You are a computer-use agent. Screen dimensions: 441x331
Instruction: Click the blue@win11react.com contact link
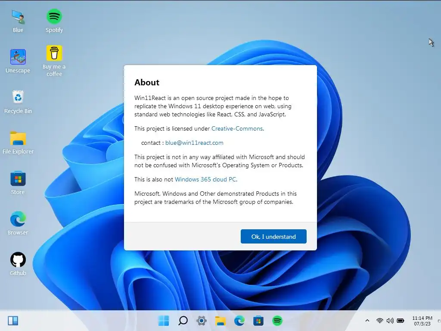(x=194, y=143)
